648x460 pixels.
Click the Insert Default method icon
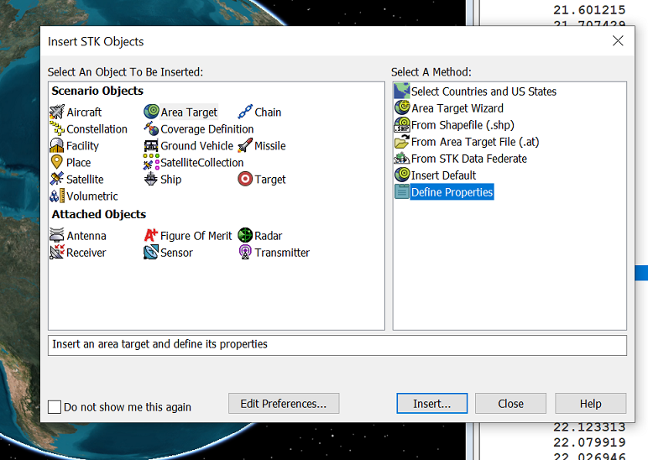click(x=402, y=175)
